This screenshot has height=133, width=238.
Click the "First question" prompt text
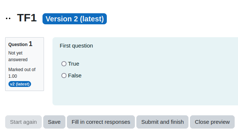pyautogui.click(x=76, y=46)
